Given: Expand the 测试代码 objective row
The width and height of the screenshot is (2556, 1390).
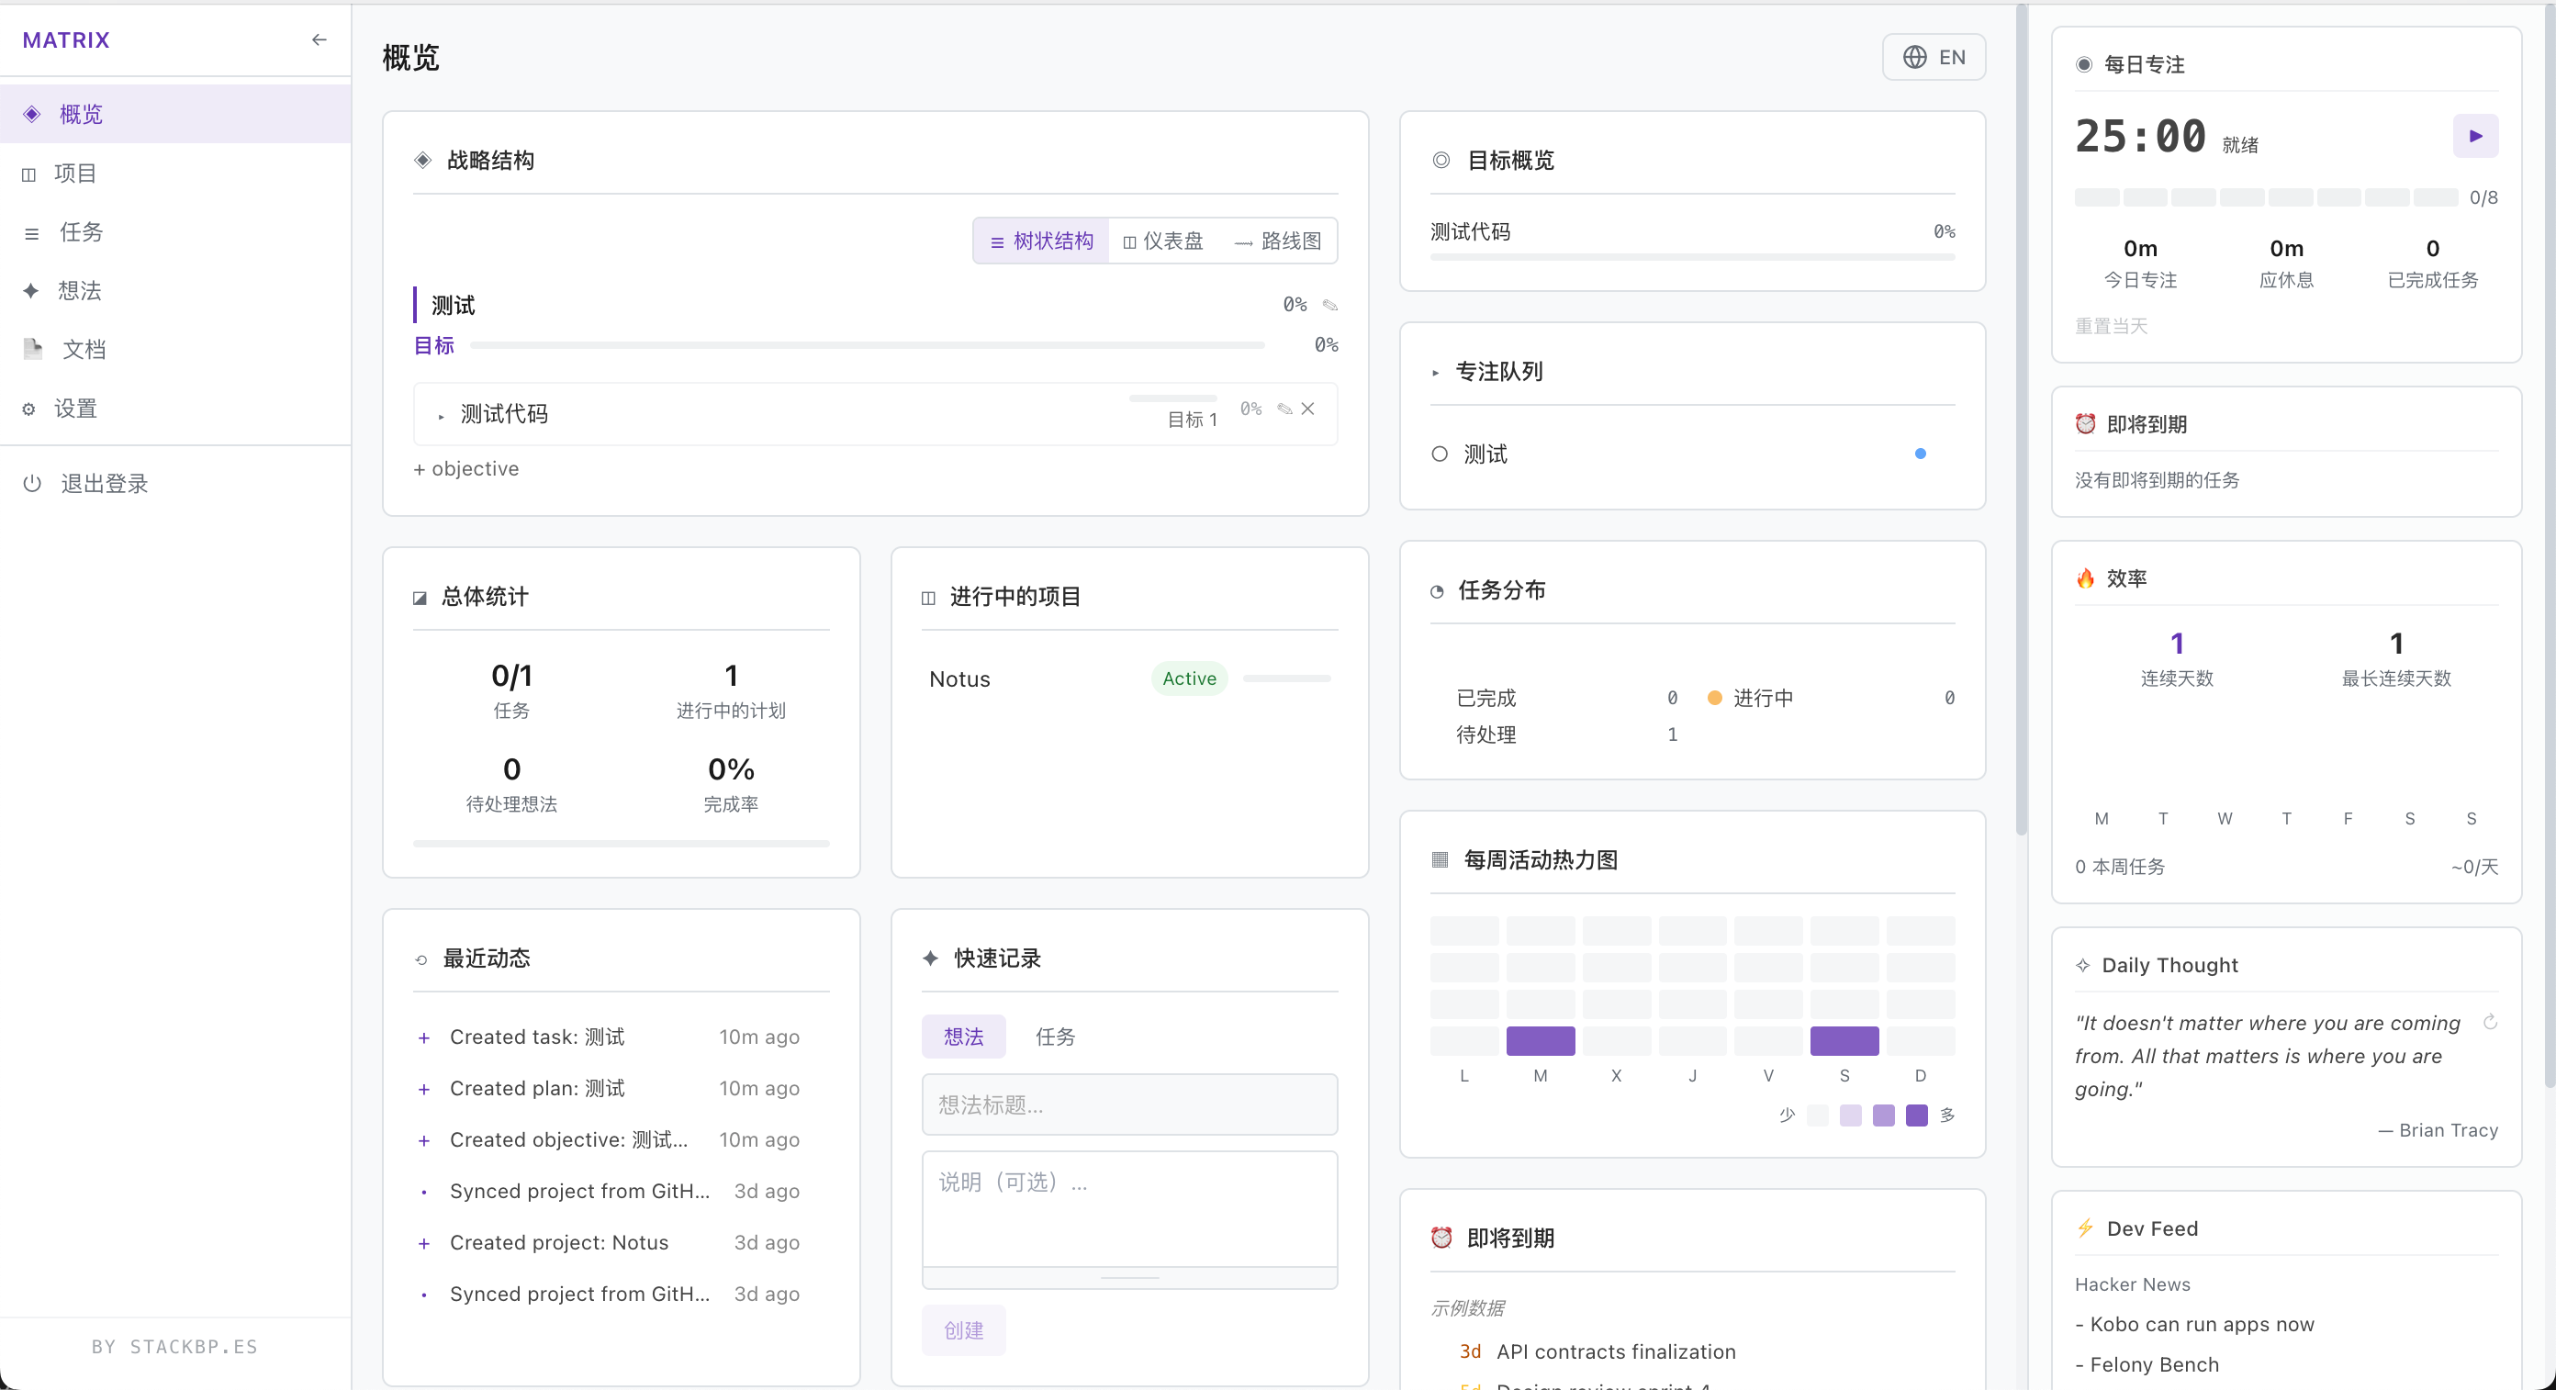Looking at the screenshot, I should tap(441, 417).
